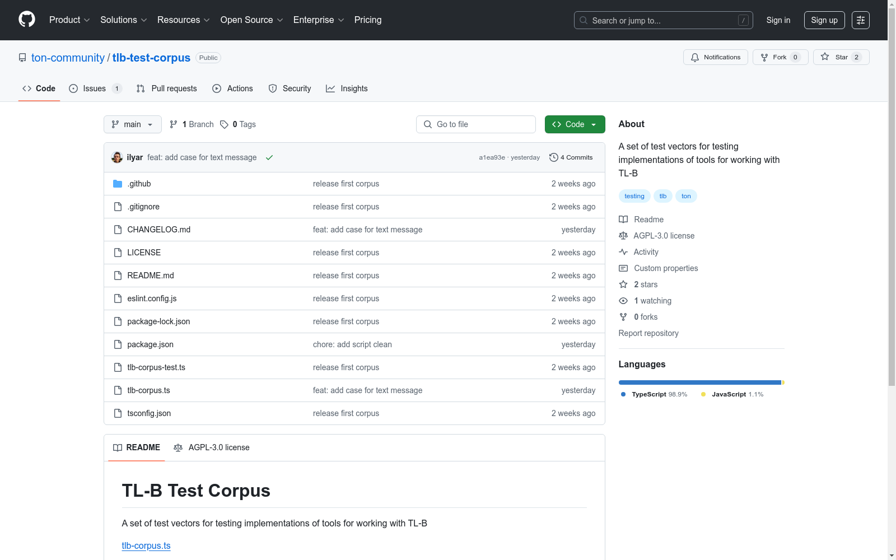Image resolution: width=896 pixels, height=560 pixels.
Task: Click the tlb-corpus.ts link in README
Action: coord(146,545)
